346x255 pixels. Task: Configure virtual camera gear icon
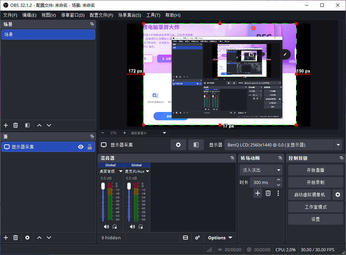click(x=337, y=195)
